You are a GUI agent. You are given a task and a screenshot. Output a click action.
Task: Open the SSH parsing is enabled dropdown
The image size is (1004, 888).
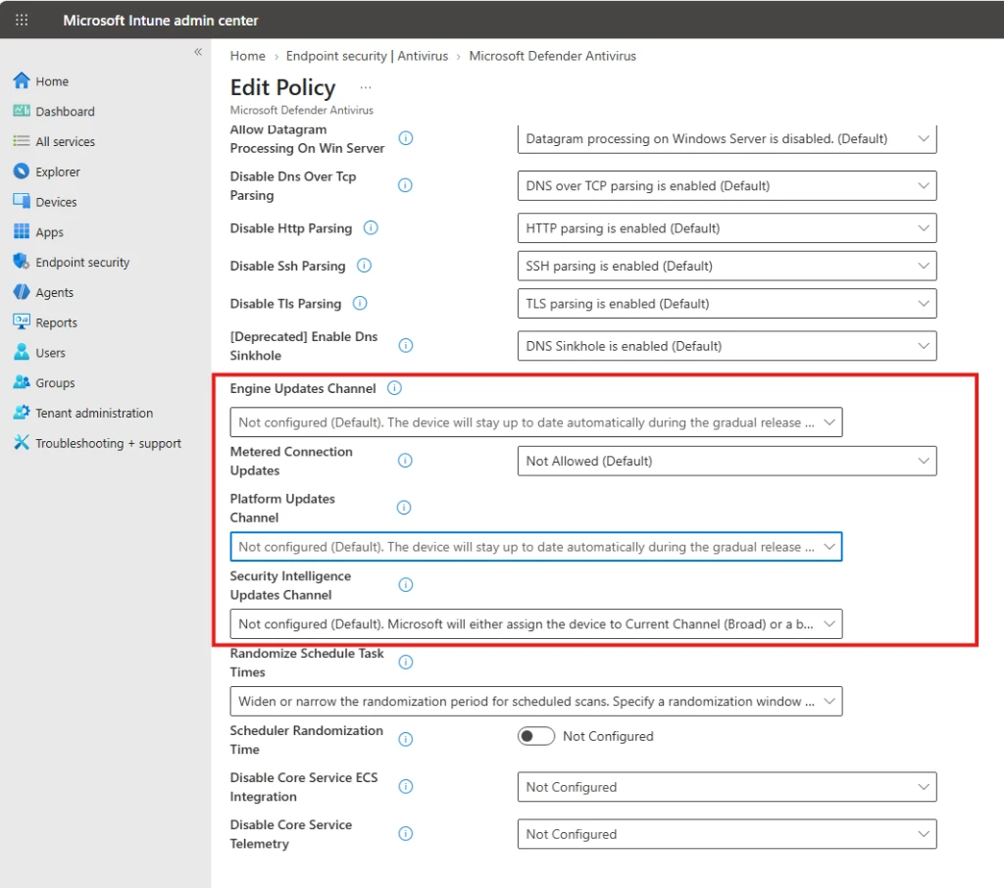pos(727,266)
